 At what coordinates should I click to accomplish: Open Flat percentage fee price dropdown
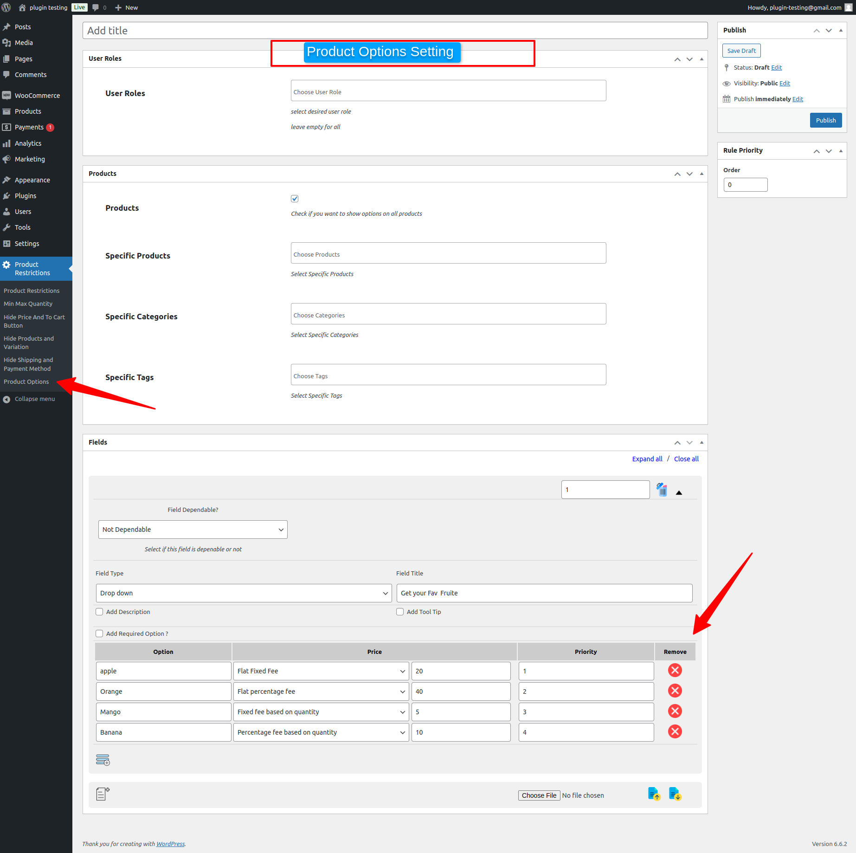(321, 691)
